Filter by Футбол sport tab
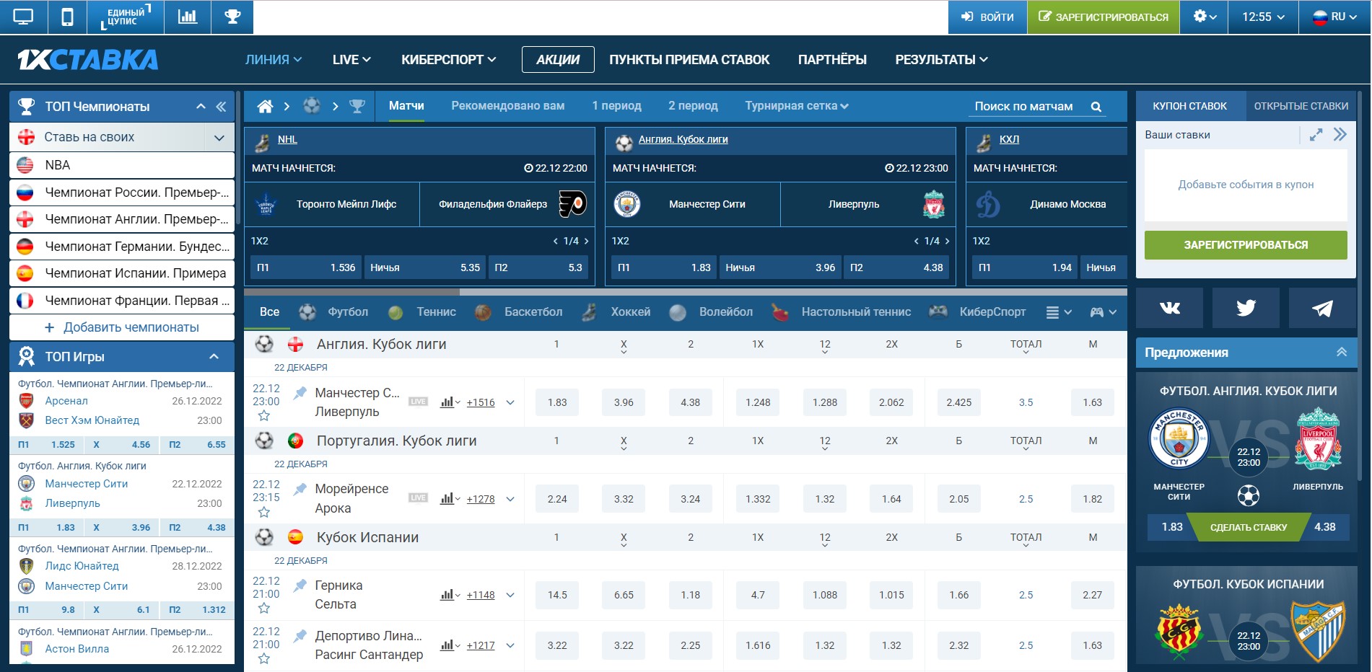Viewport: 1372px width, 672px height. (334, 311)
